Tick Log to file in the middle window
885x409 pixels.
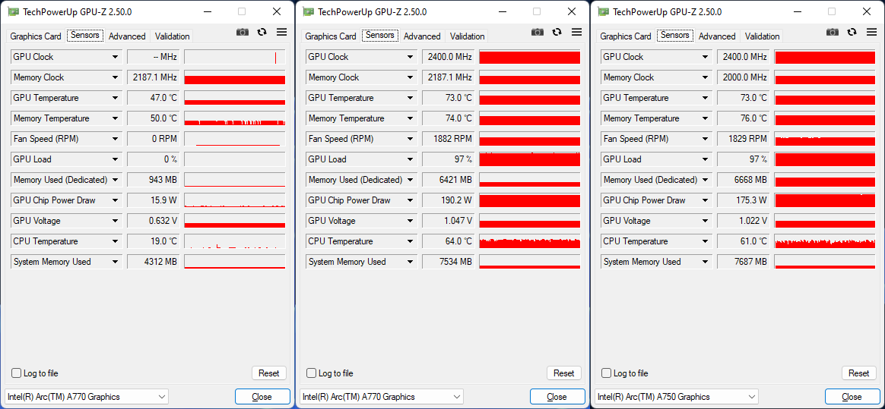tap(312, 373)
